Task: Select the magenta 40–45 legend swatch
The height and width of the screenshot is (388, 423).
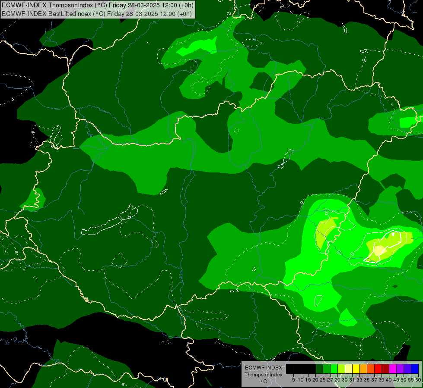Action: [x=393, y=369]
